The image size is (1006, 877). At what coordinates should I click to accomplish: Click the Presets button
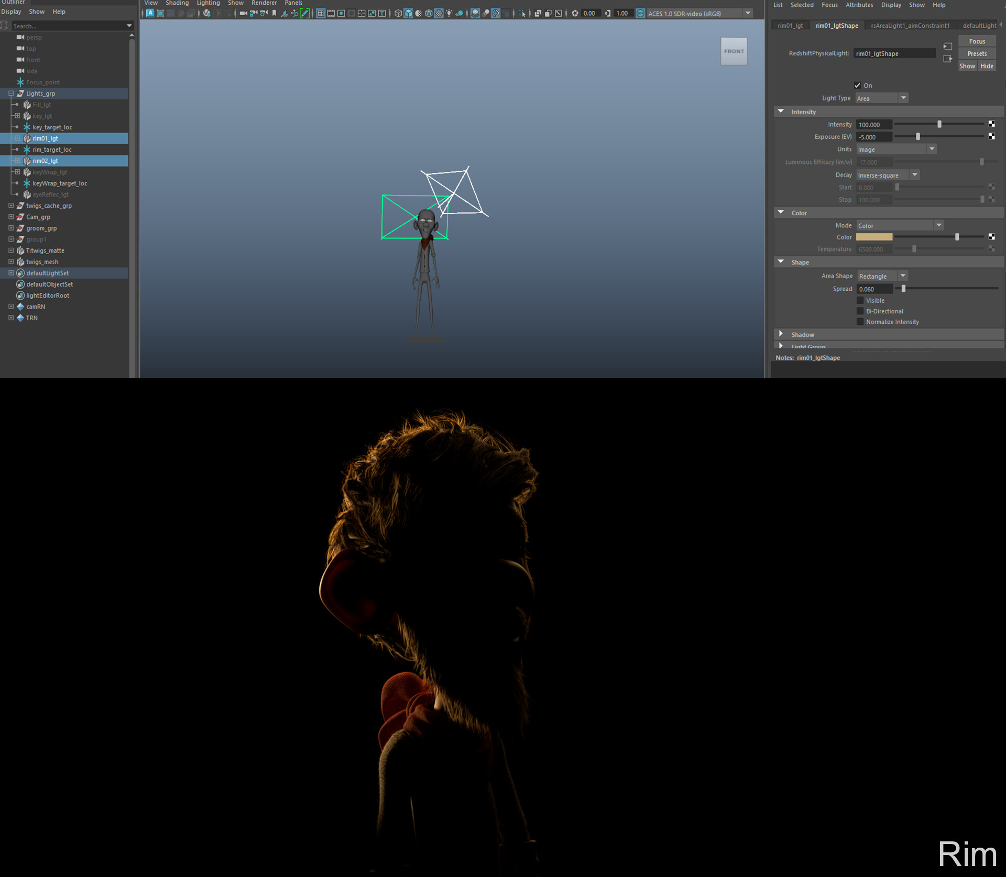coord(977,53)
